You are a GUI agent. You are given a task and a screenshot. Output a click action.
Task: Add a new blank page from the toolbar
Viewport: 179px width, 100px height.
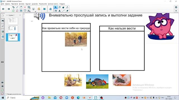click(13, 11)
